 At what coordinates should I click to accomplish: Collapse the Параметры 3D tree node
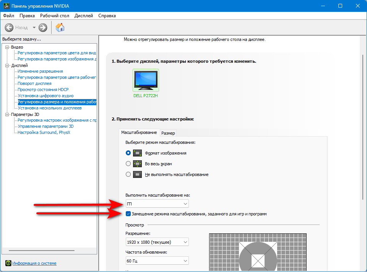(x=7, y=114)
